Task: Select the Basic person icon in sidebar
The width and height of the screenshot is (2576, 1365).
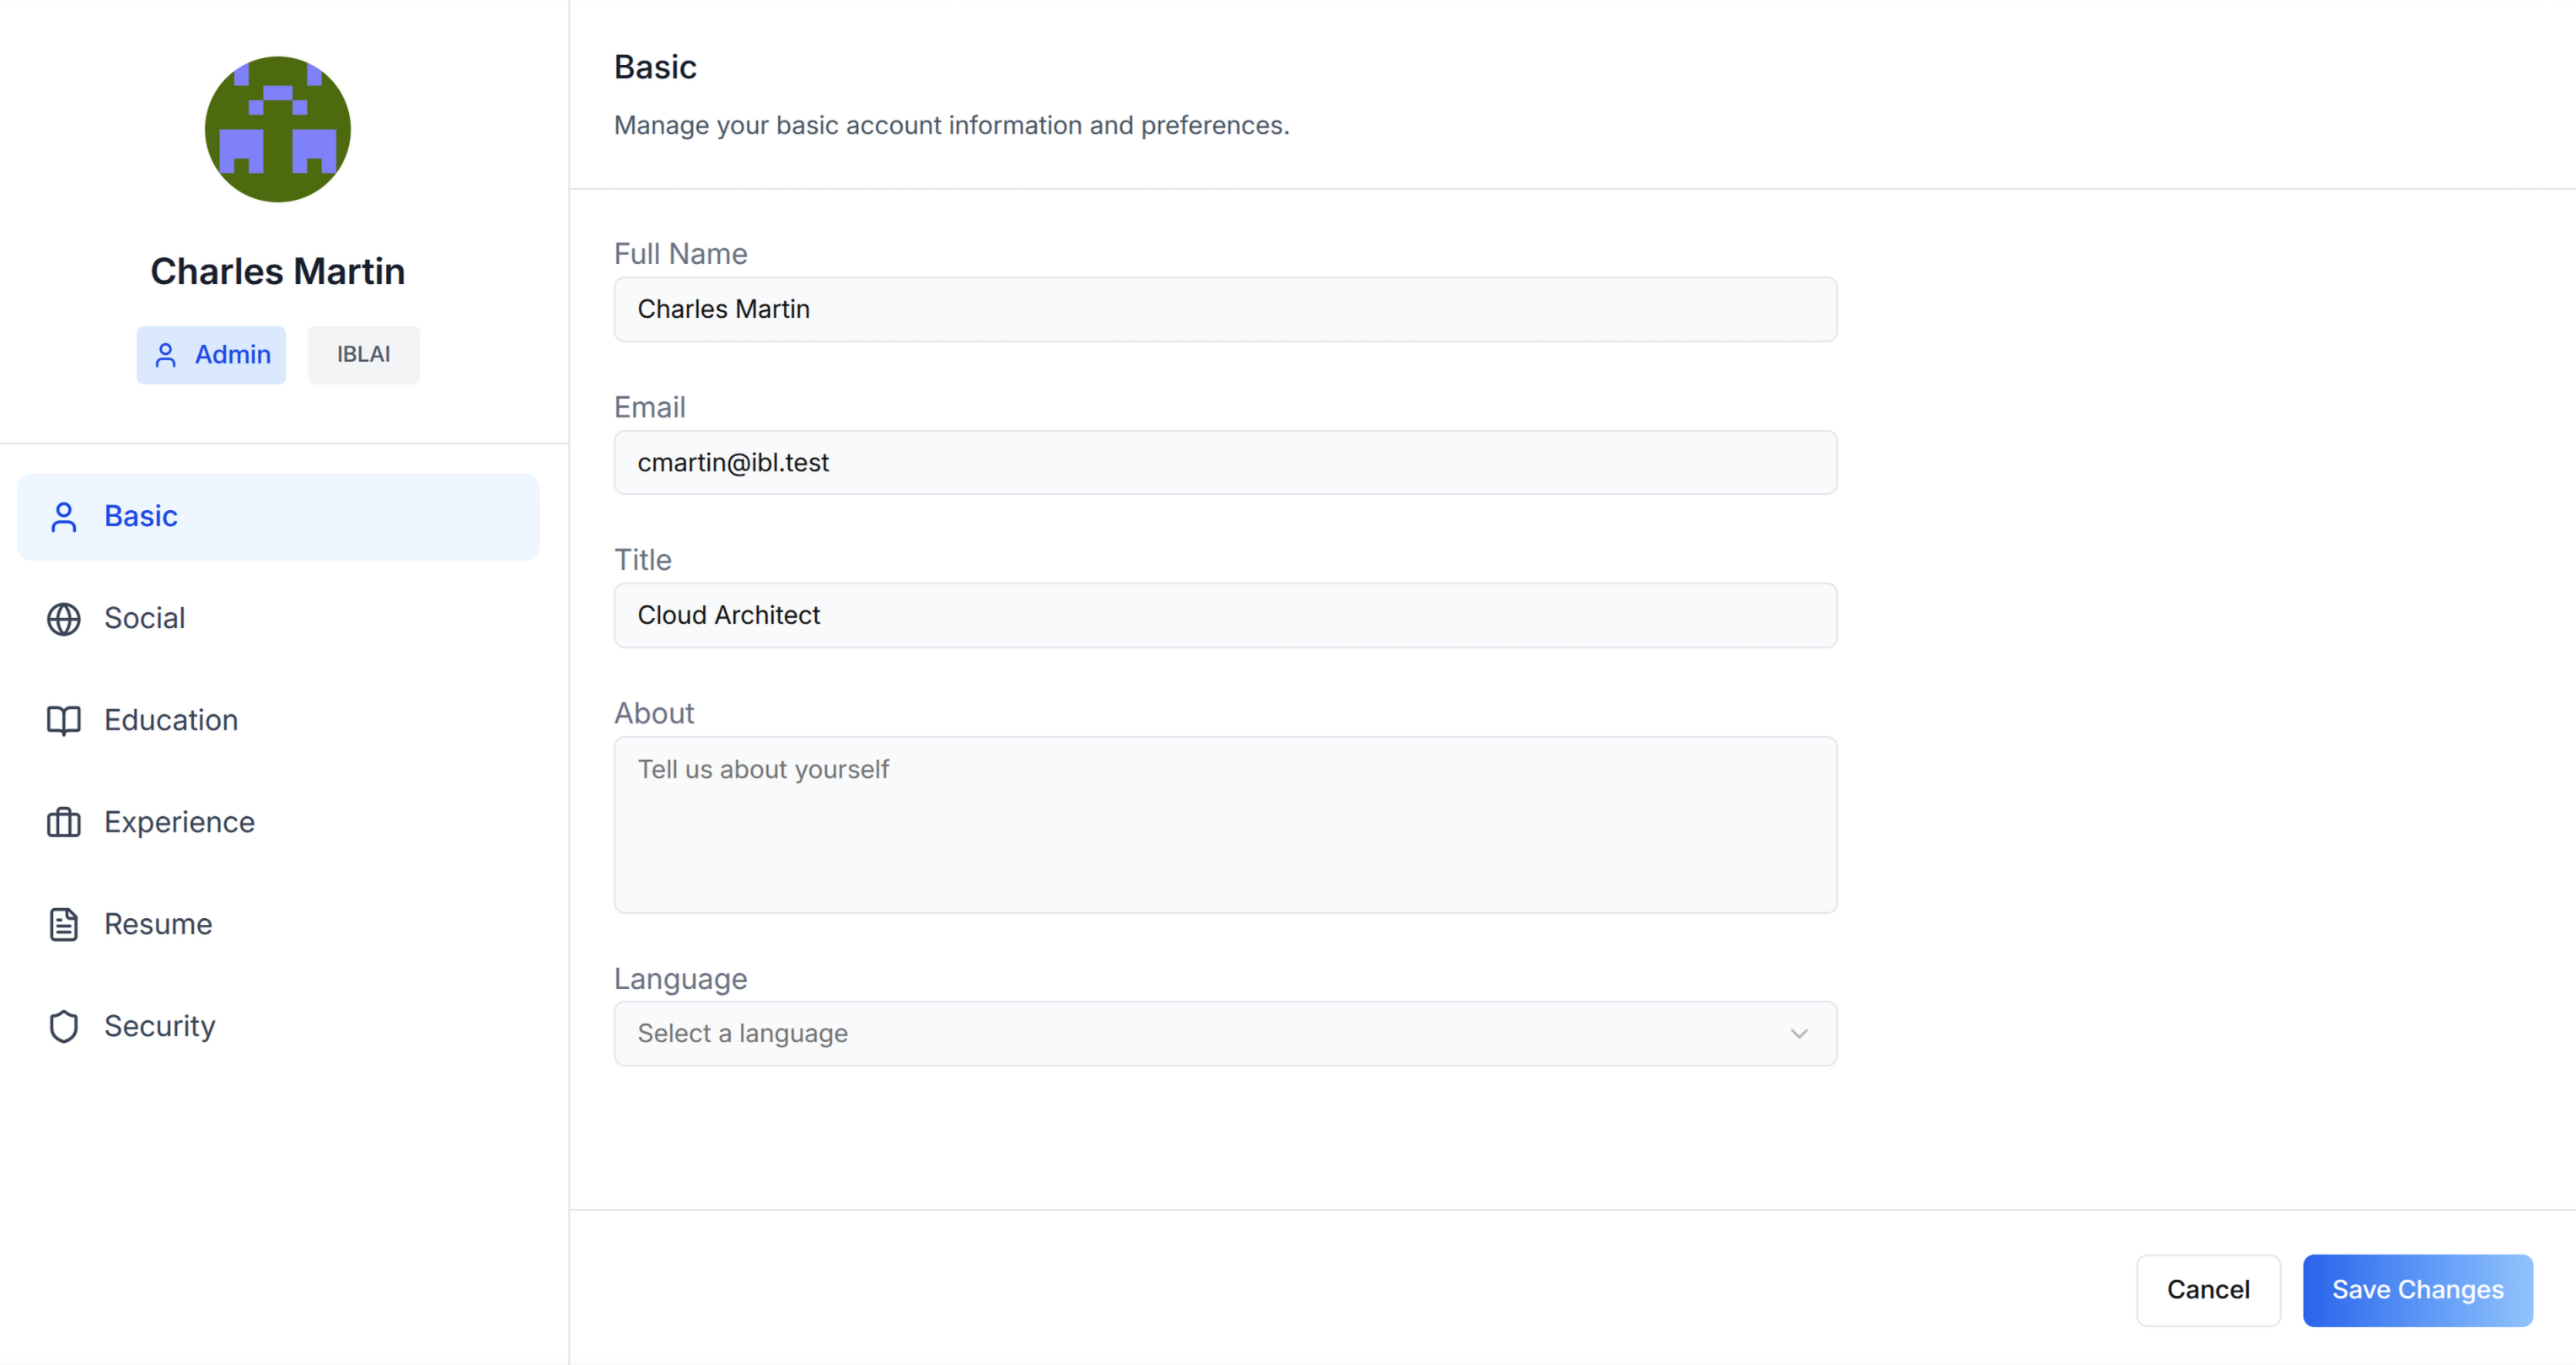Action: [x=64, y=517]
